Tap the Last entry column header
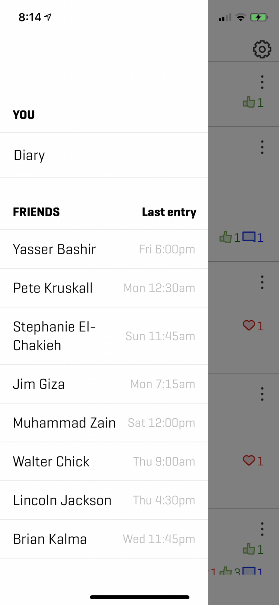279x605 pixels. click(x=169, y=212)
